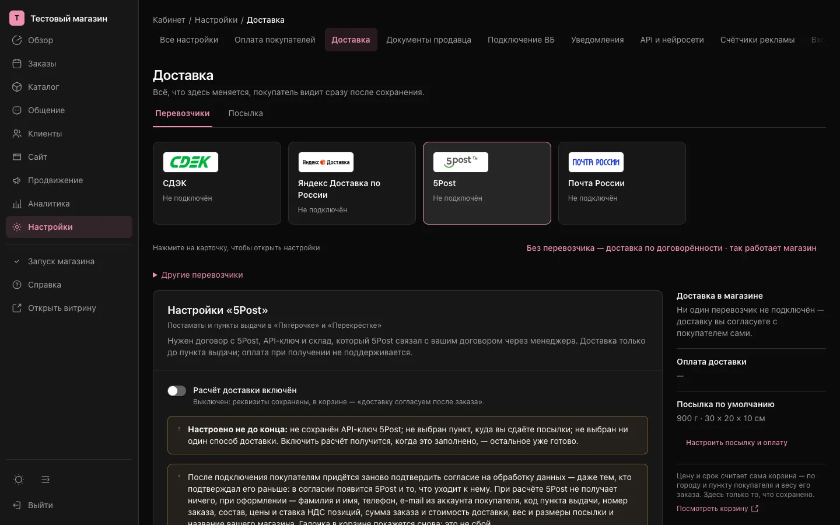Click the Тестовый магазин store name
Image resolution: width=840 pixels, height=525 pixels.
click(x=69, y=19)
